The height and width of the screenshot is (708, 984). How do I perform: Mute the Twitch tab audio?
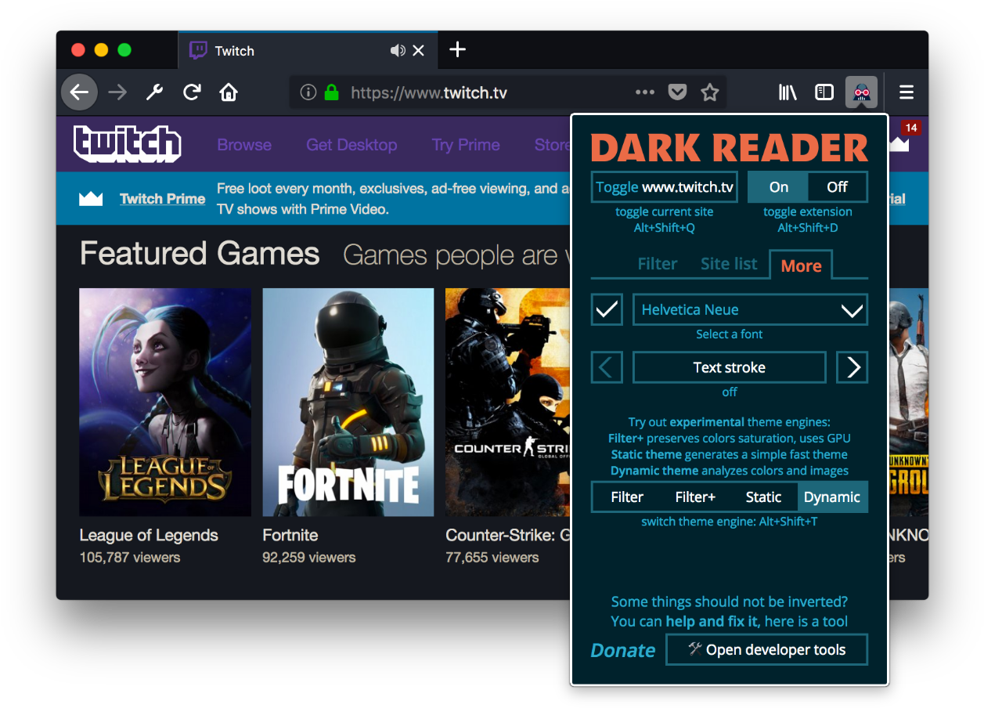click(398, 51)
